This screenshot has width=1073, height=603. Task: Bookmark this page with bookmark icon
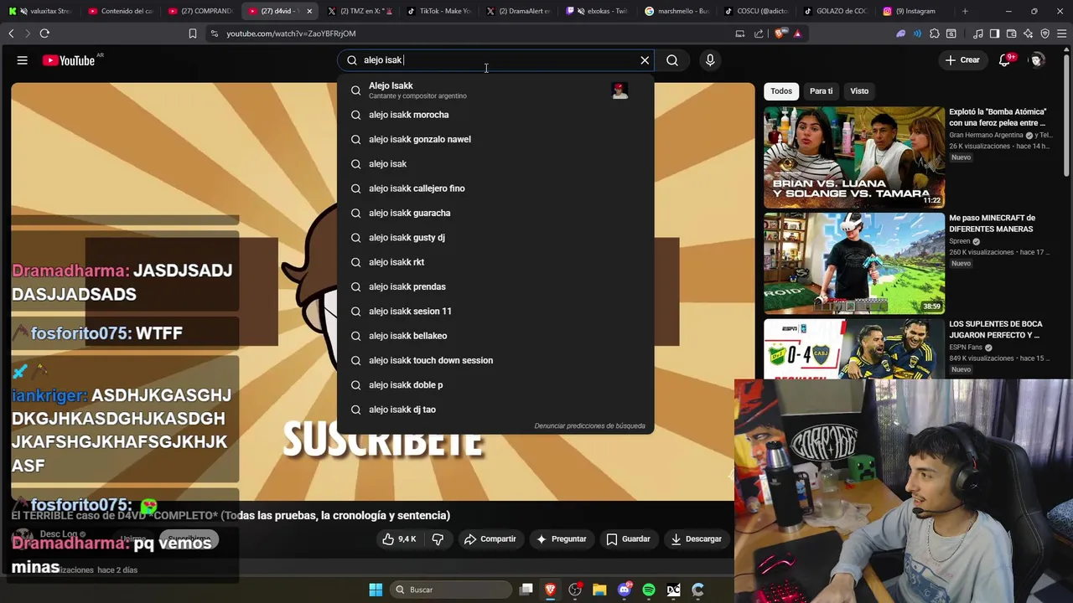193,33
